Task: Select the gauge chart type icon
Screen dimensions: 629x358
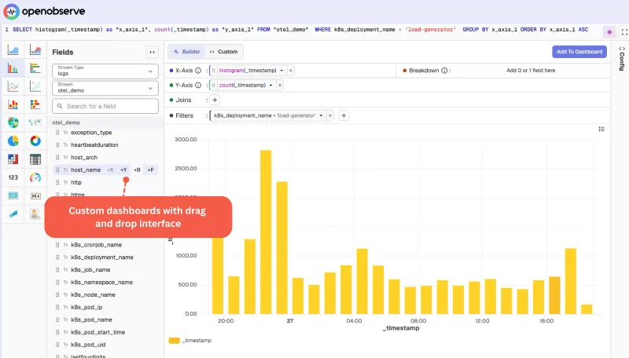Action: coord(35,177)
